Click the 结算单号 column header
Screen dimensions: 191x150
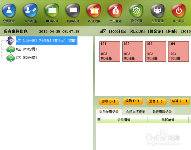click(x=168, y=120)
